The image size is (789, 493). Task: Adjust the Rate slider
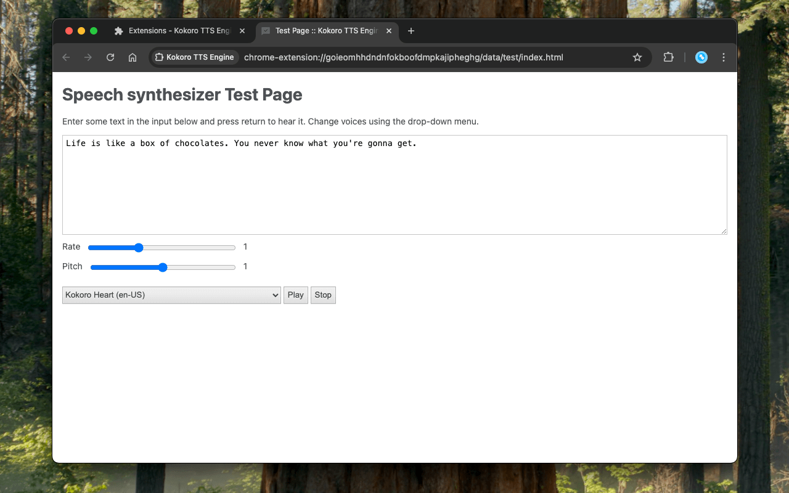pos(161,247)
